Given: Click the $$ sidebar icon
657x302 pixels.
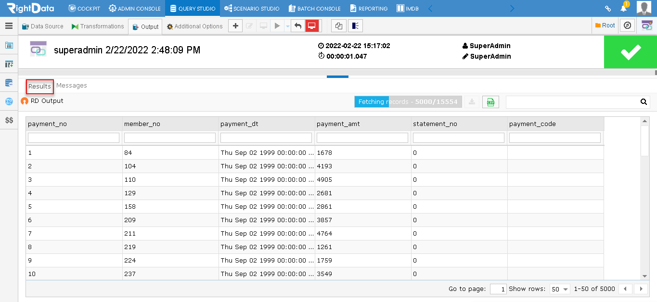Looking at the screenshot, I should (9, 120).
